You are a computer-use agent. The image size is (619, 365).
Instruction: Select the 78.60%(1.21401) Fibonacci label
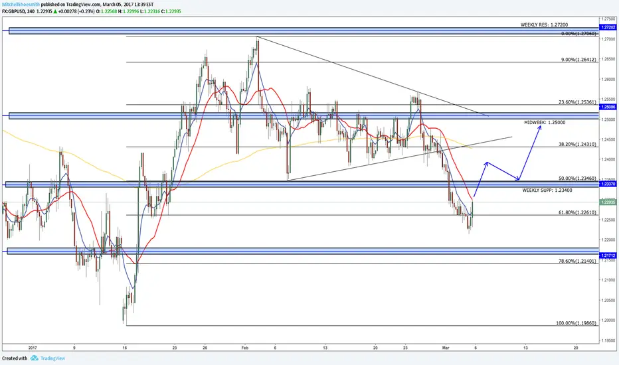tap(578, 261)
